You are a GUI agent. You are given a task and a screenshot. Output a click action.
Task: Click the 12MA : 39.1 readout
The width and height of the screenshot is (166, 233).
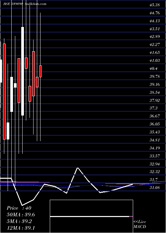click(21, 228)
